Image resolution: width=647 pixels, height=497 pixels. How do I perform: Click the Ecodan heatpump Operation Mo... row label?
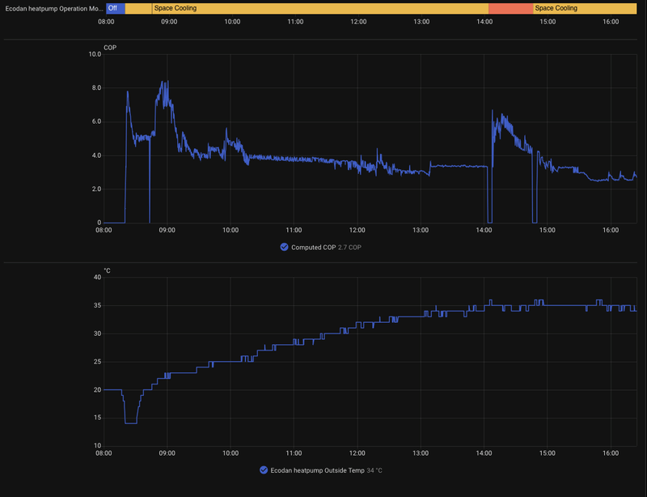(x=54, y=8)
